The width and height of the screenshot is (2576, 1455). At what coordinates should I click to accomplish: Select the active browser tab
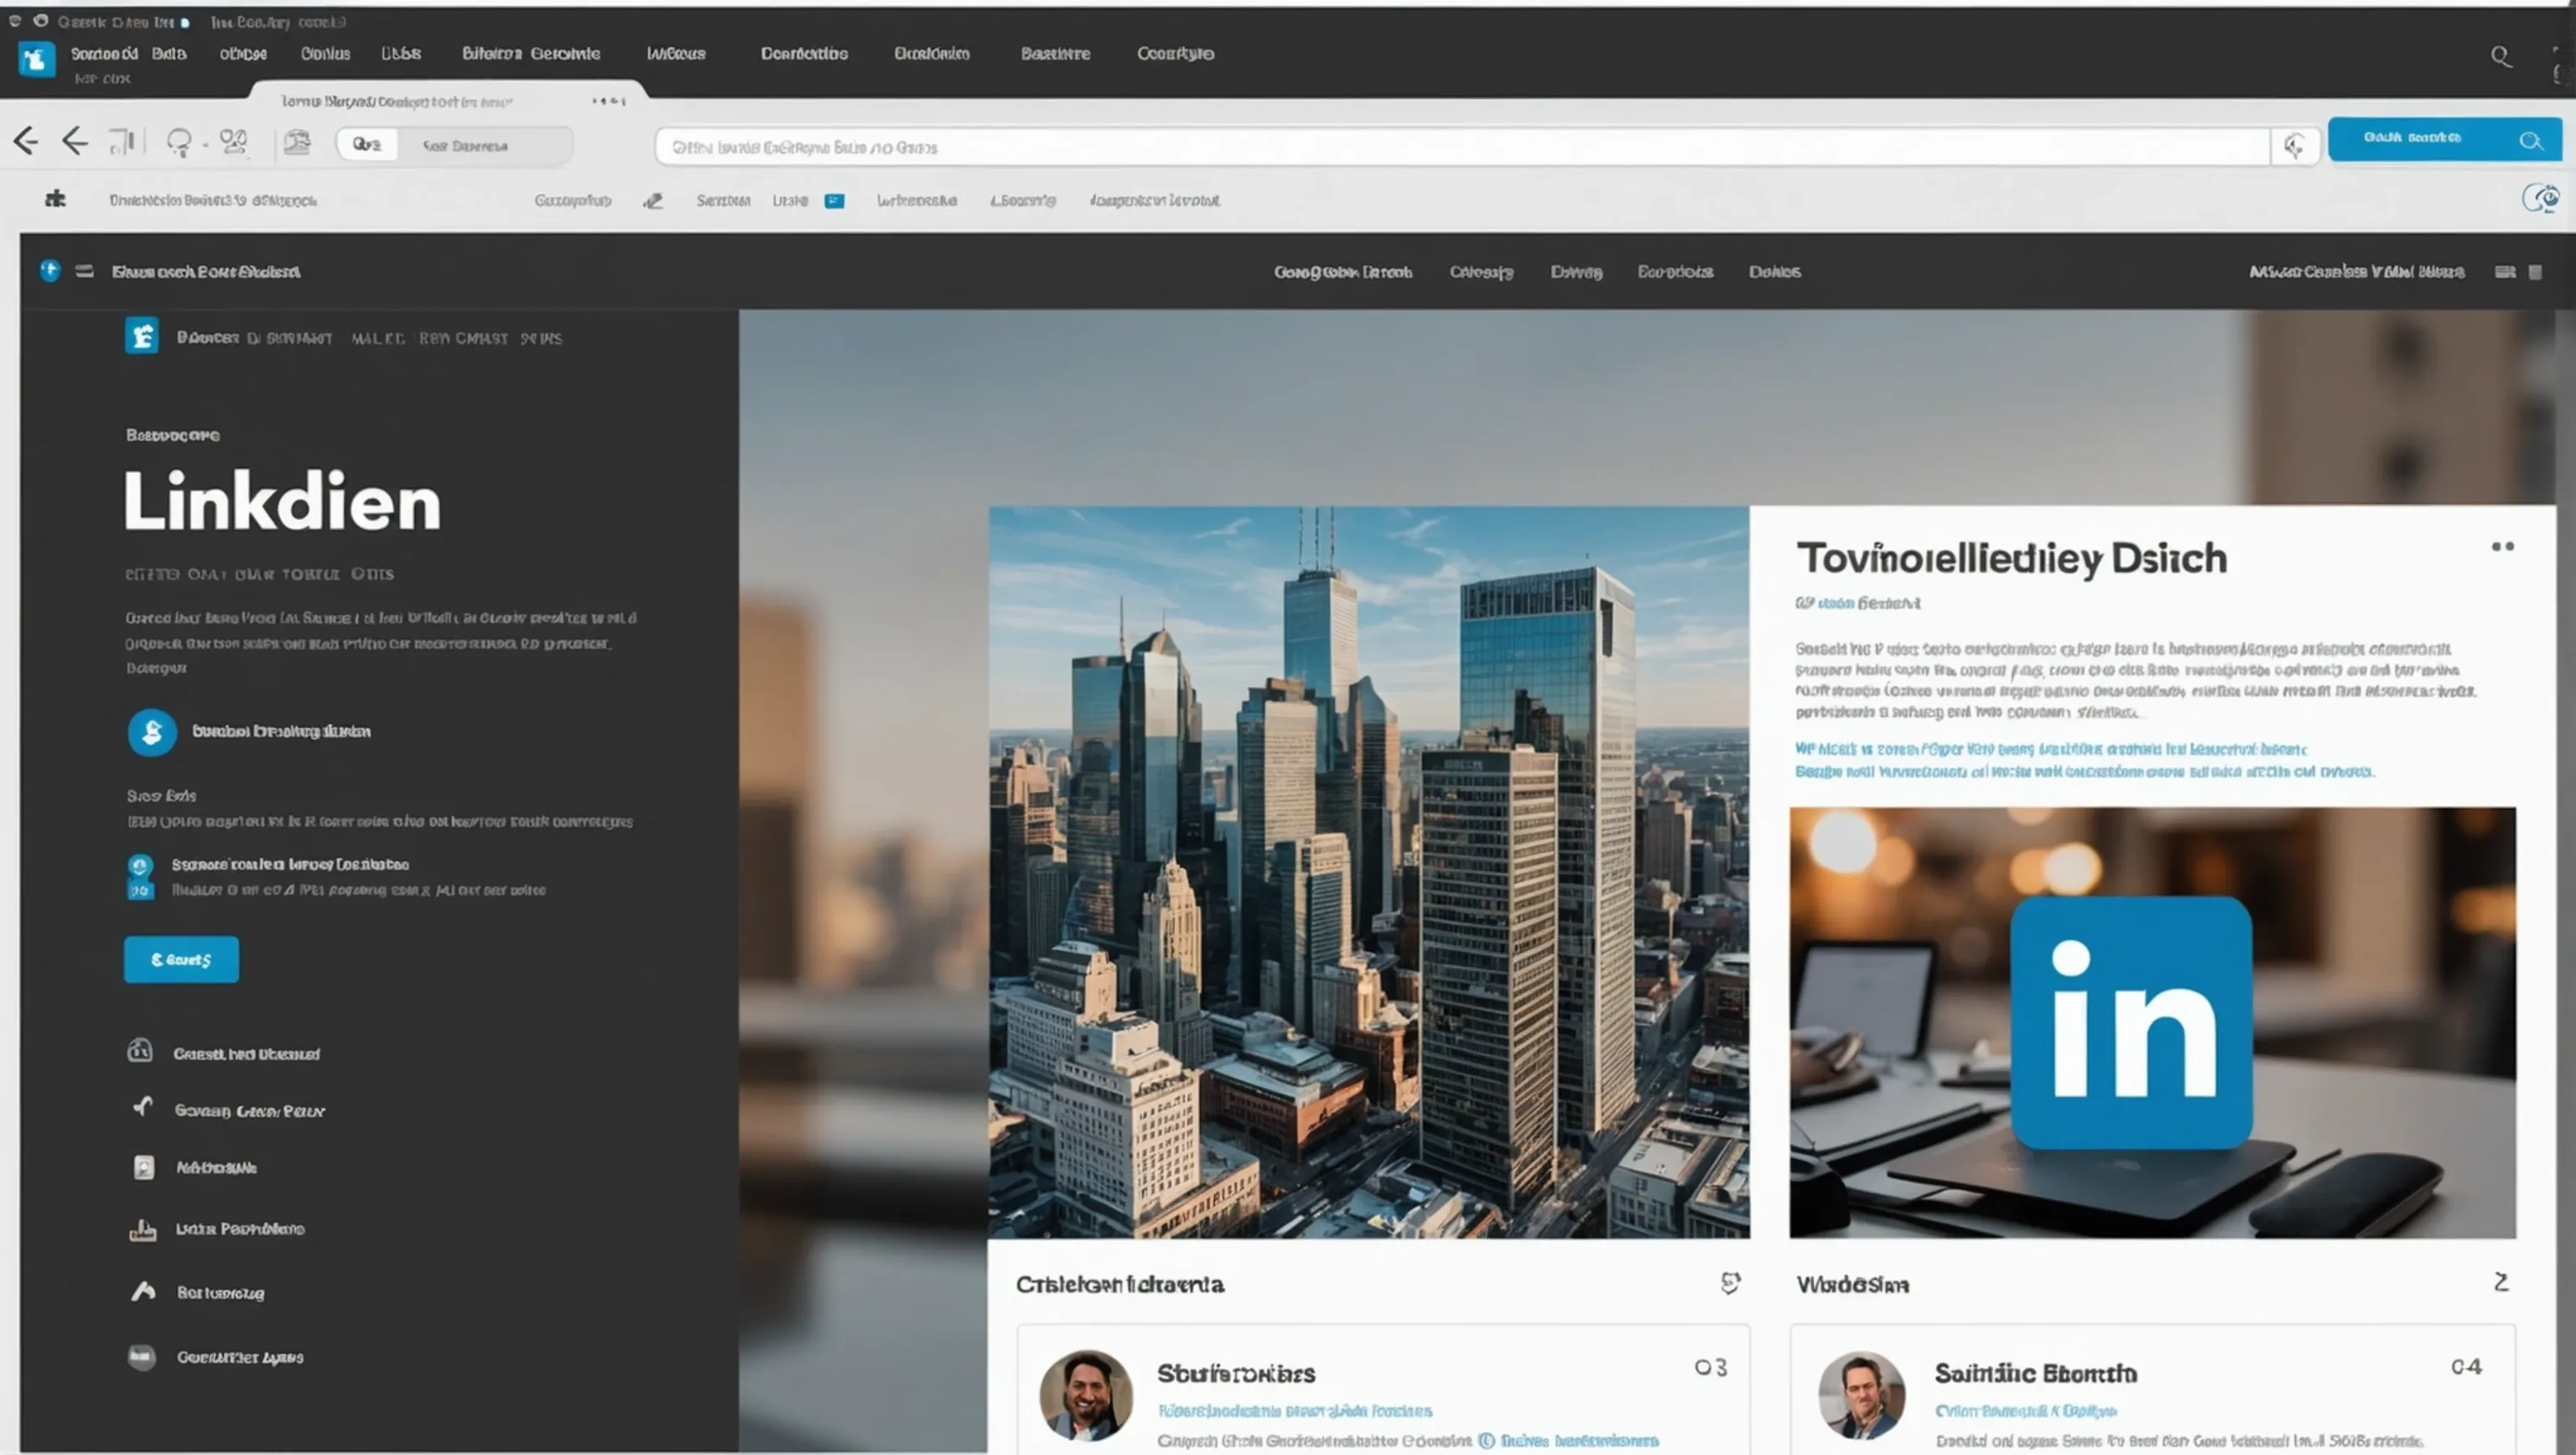point(447,100)
